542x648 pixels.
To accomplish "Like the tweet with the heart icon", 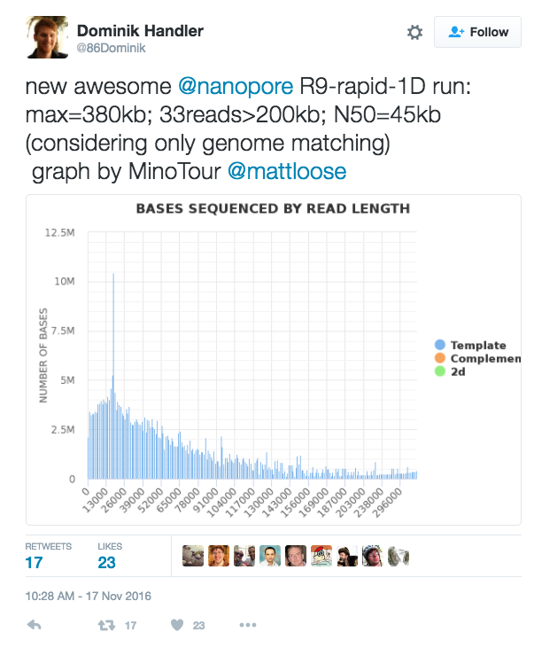I will (x=174, y=625).
